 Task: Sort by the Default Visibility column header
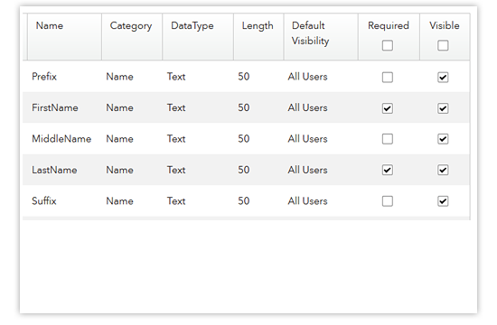pos(310,33)
